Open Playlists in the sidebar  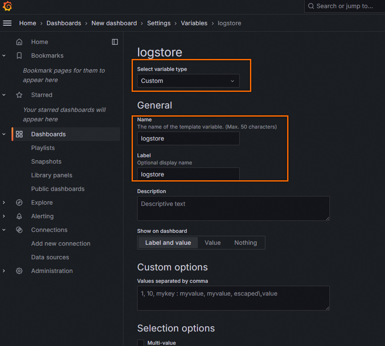[x=43, y=148]
